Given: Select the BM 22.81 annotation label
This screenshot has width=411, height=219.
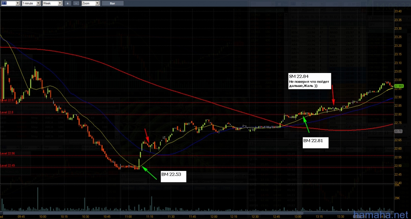Looking at the screenshot, I should click(315, 143).
